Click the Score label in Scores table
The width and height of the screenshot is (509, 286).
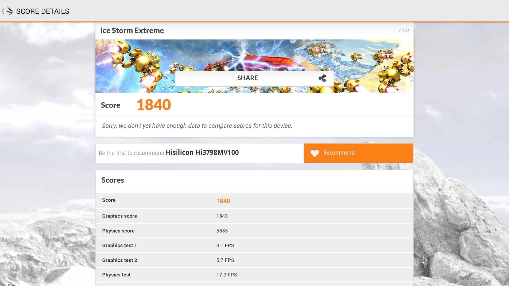pyautogui.click(x=109, y=200)
